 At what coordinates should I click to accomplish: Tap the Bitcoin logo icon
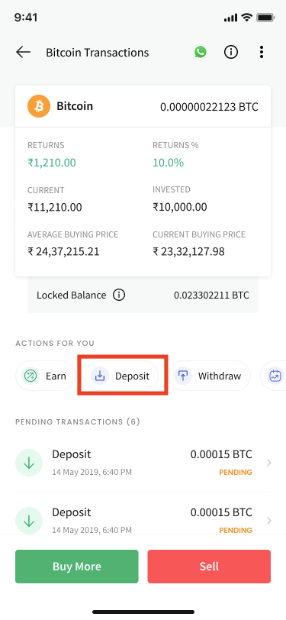tap(39, 106)
